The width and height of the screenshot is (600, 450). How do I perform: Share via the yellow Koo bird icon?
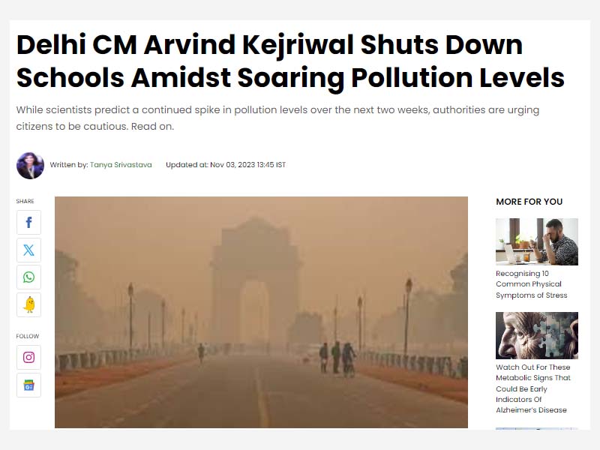[x=28, y=305]
